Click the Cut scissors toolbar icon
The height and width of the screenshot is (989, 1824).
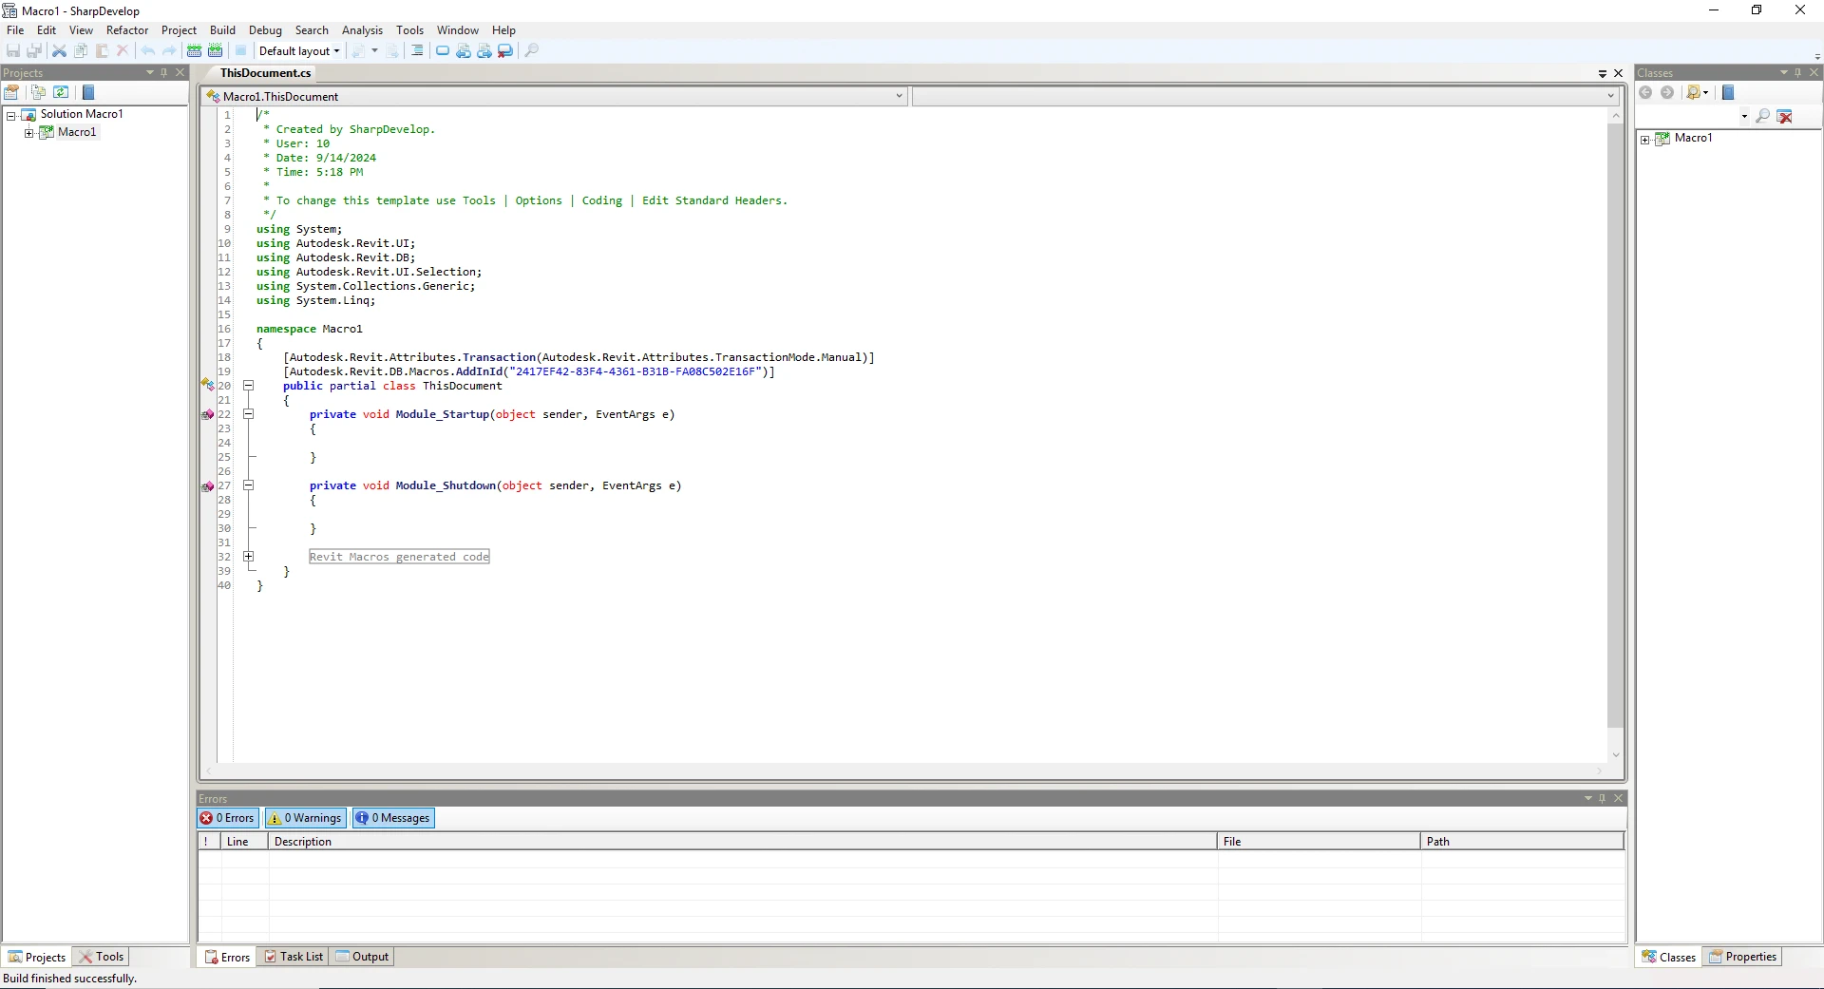click(x=59, y=51)
